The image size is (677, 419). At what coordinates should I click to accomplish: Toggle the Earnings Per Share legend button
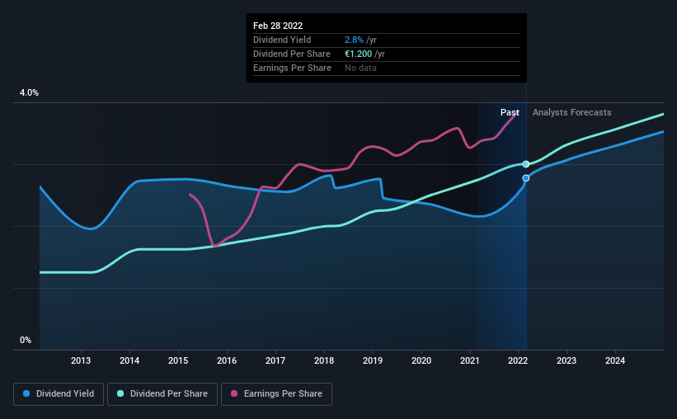tap(276, 394)
